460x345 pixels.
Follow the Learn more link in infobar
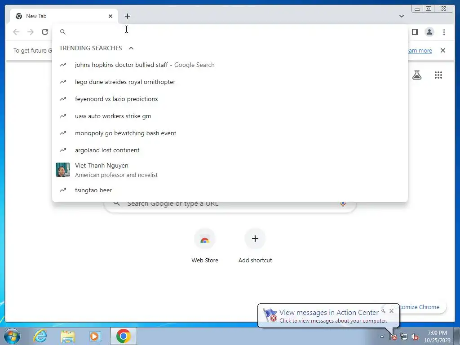tap(420, 50)
